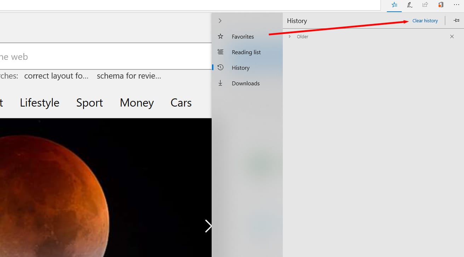Click the 'correct layout fo...' recent search

56,76
